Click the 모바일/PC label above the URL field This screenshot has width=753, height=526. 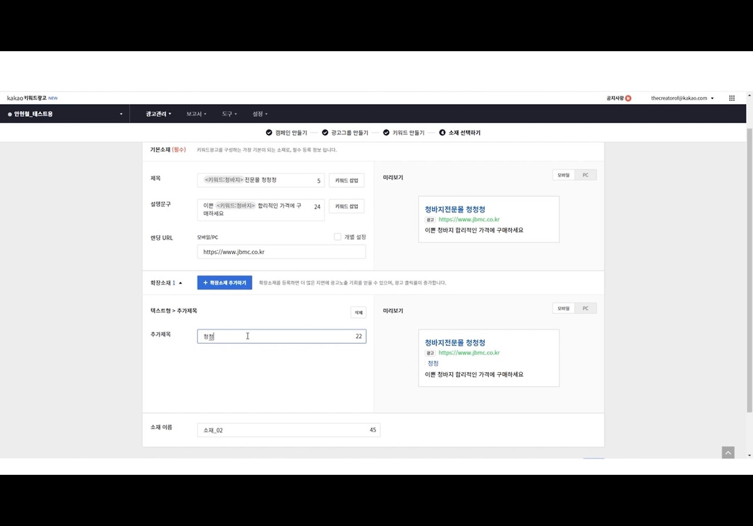point(208,238)
